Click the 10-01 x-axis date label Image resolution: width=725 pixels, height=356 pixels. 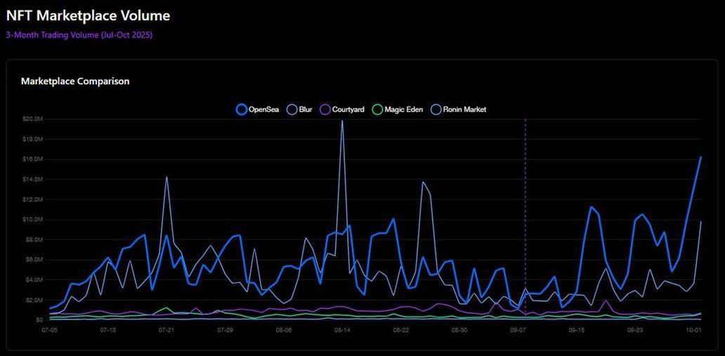tap(693, 329)
